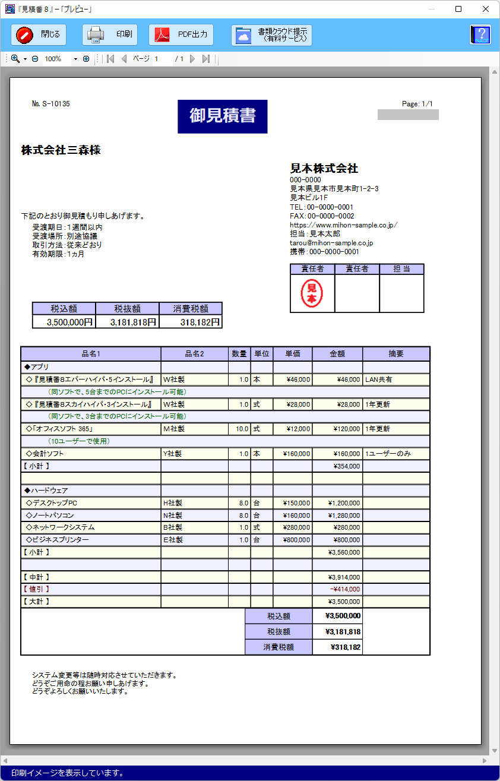Zoom in with the plus icon
This screenshot has height=781, width=500.
tap(86, 59)
